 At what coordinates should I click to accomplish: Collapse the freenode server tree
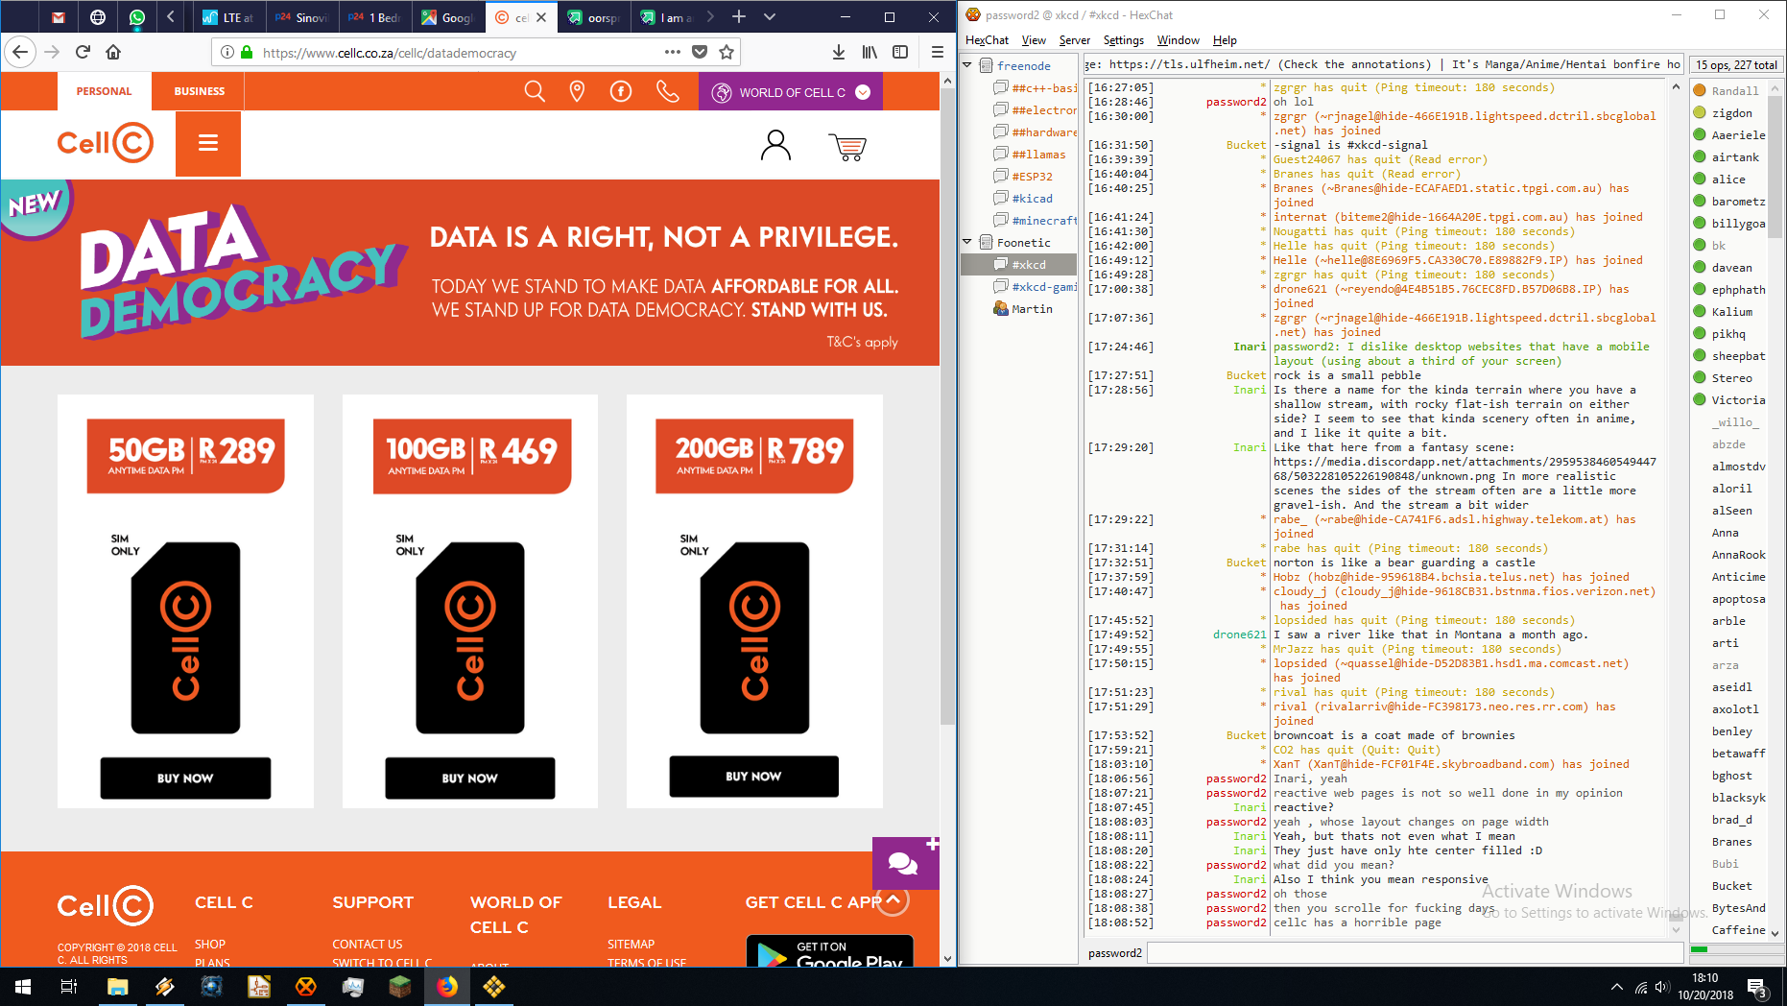[967, 65]
